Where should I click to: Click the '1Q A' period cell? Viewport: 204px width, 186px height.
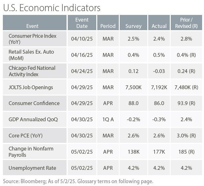(108, 119)
